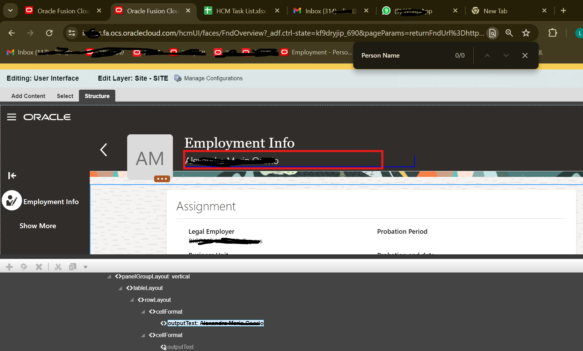Image resolution: width=583 pixels, height=351 pixels.
Task: Bookmark this page with the star
Action: [x=526, y=33]
